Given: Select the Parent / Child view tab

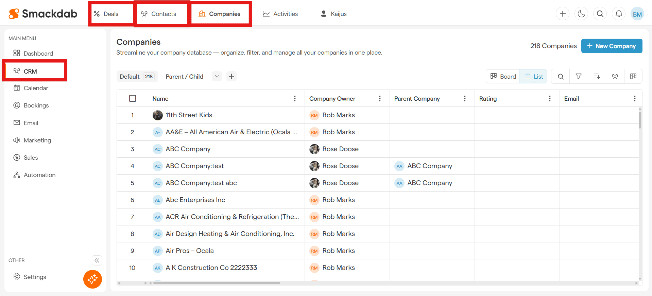Looking at the screenshot, I should pyautogui.click(x=184, y=76).
